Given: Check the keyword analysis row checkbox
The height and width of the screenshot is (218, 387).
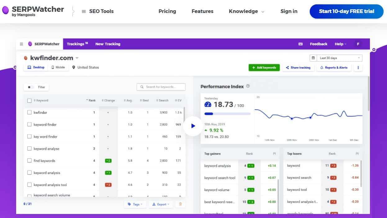Looking at the screenshot, I should point(29,173).
